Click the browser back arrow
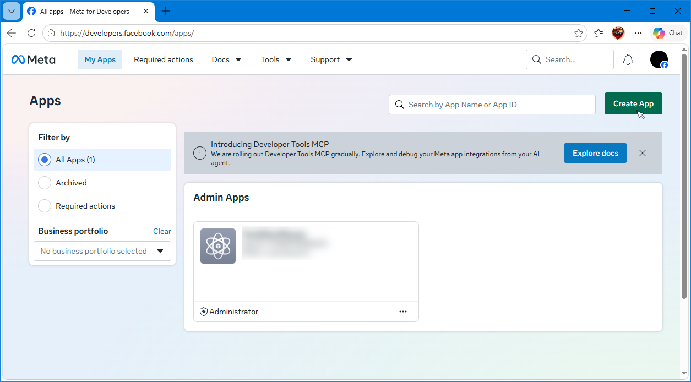The width and height of the screenshot is (691, 382). coord(12,33)
